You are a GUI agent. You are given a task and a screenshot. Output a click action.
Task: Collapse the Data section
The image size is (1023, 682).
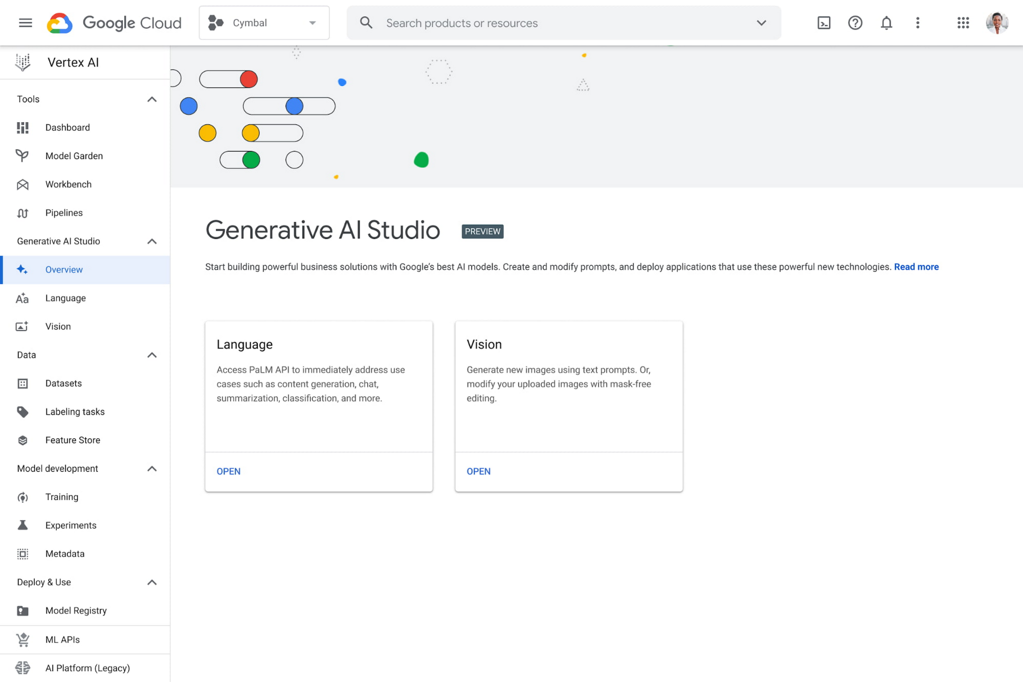coord(151,355)
